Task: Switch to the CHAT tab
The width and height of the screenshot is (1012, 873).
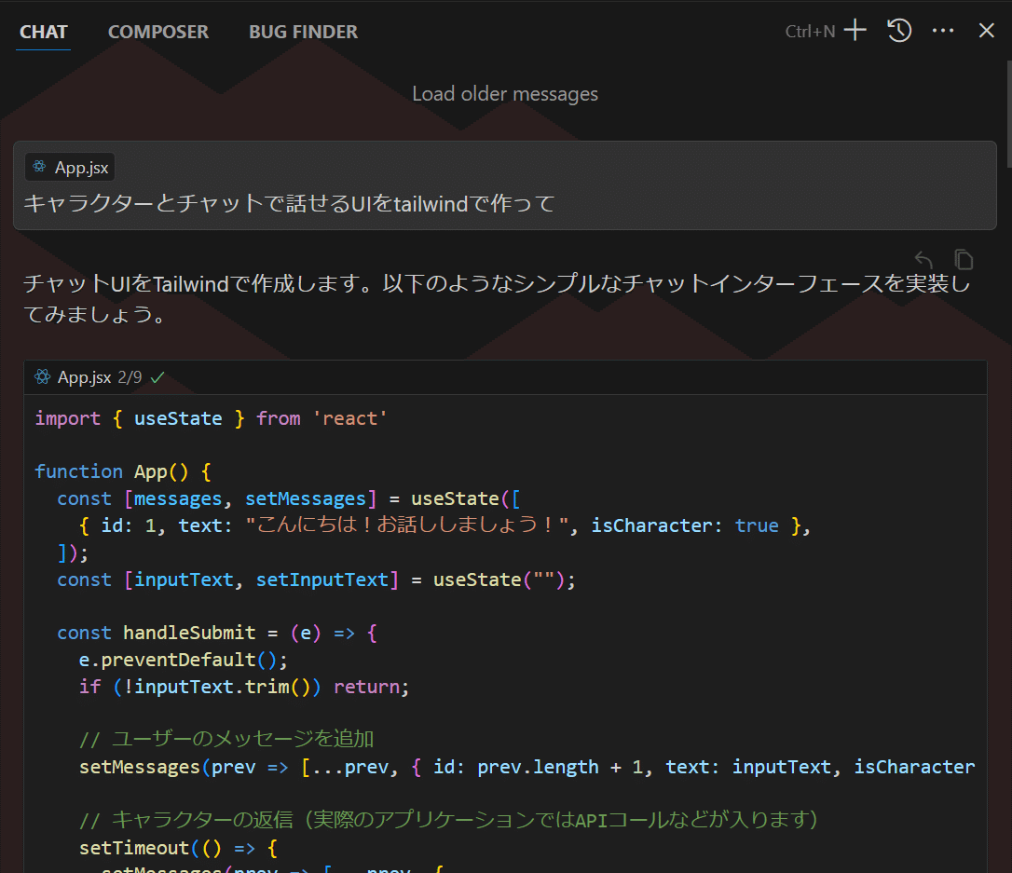Action: point(43,32)
